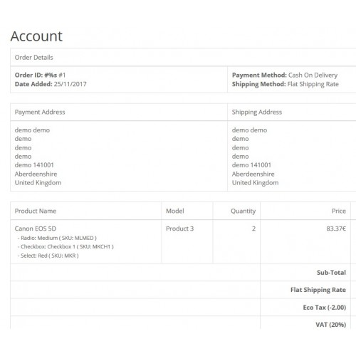Click the Select: Red SKU MKR line

48,256
